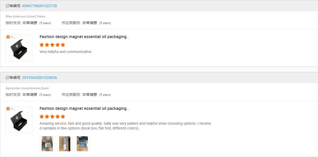Screen dimensions: 318x157
Task: Click the 供应商服务 rating in Agnieszka Lewandowska's order
Action: click(86, 95)
